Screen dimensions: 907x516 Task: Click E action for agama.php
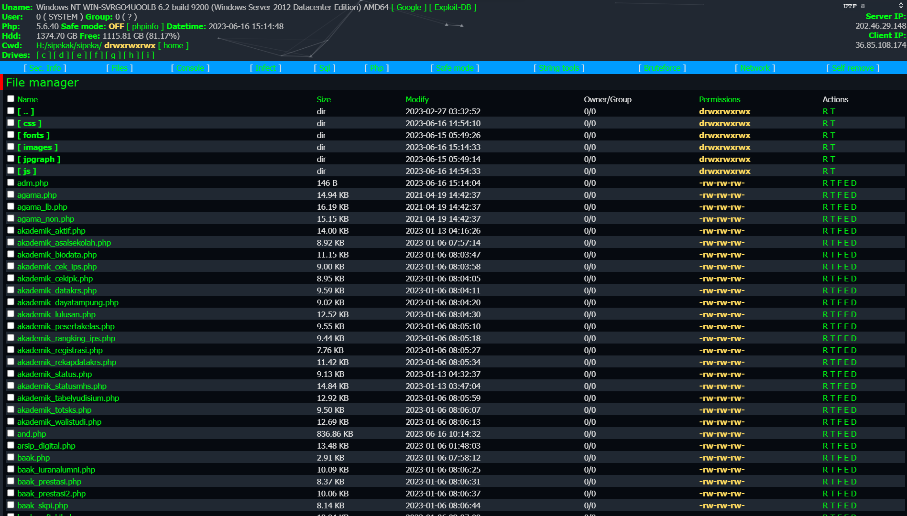[846, 195]
